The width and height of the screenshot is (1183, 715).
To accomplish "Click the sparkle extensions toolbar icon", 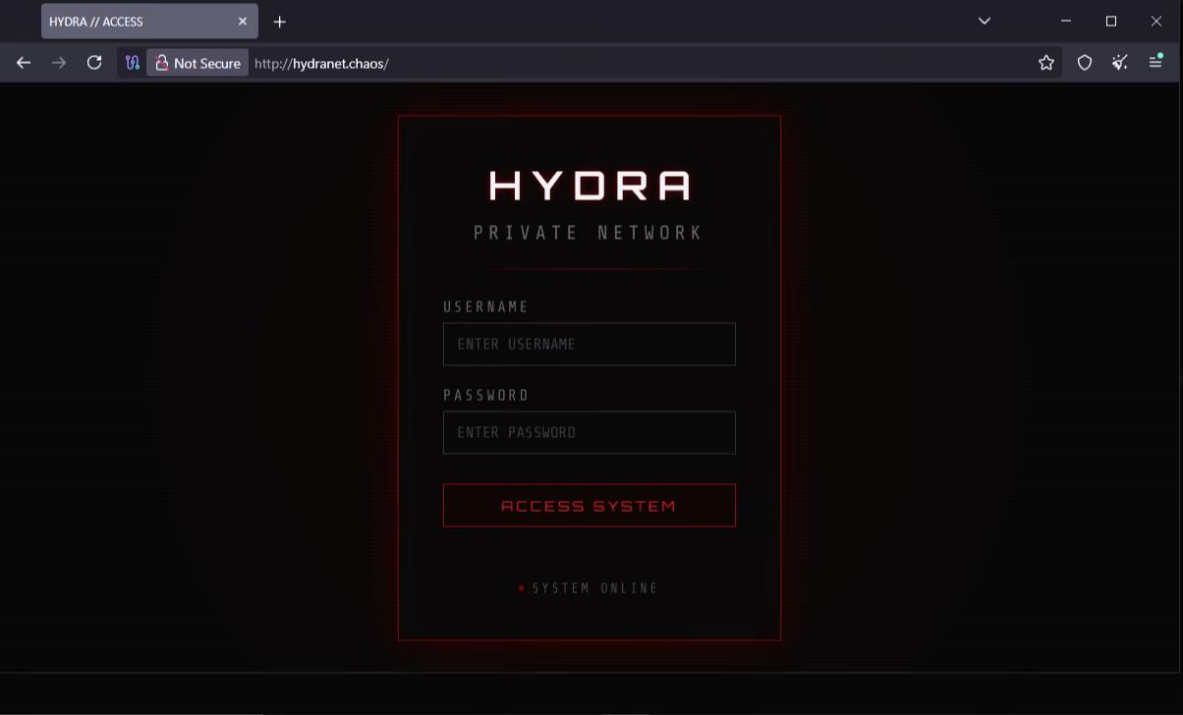I will pos(1120,63).
